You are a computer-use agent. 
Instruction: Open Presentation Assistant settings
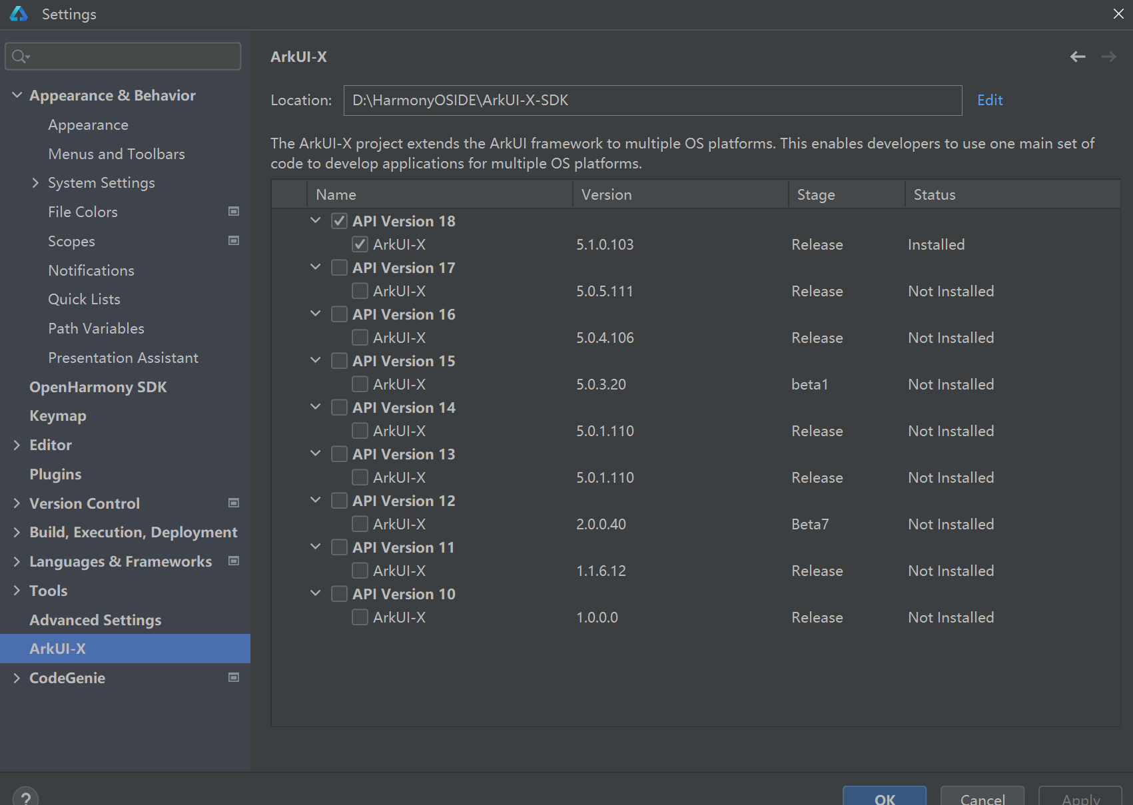123,358
